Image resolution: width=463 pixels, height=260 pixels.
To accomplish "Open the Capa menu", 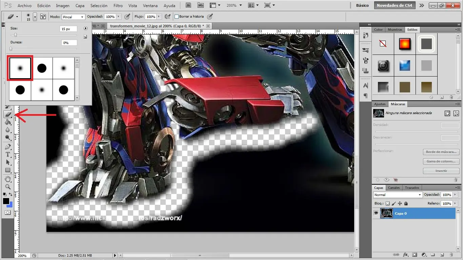I will pos(80,6).
